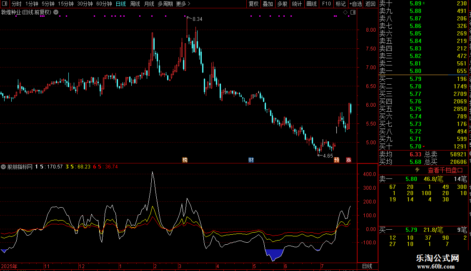Open the 画线 drawing tool

pyautogui.click(x=311, y=4)
